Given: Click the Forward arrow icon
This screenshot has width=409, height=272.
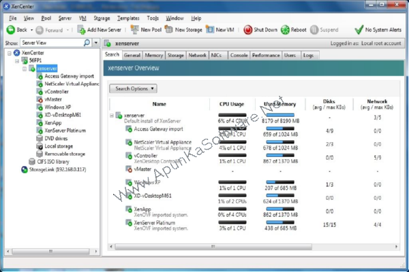Looking at the screenshot, I should (x=40, y=30).
